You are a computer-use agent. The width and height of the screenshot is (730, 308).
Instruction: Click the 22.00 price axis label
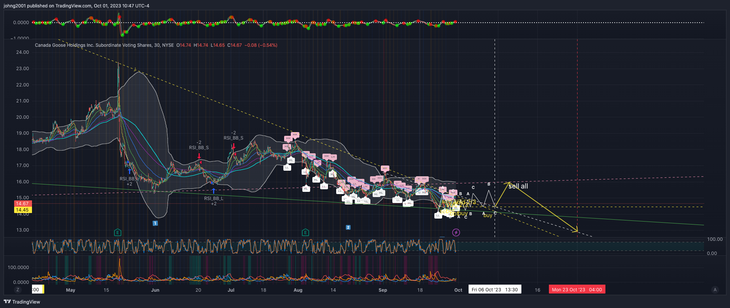[23, 85]
